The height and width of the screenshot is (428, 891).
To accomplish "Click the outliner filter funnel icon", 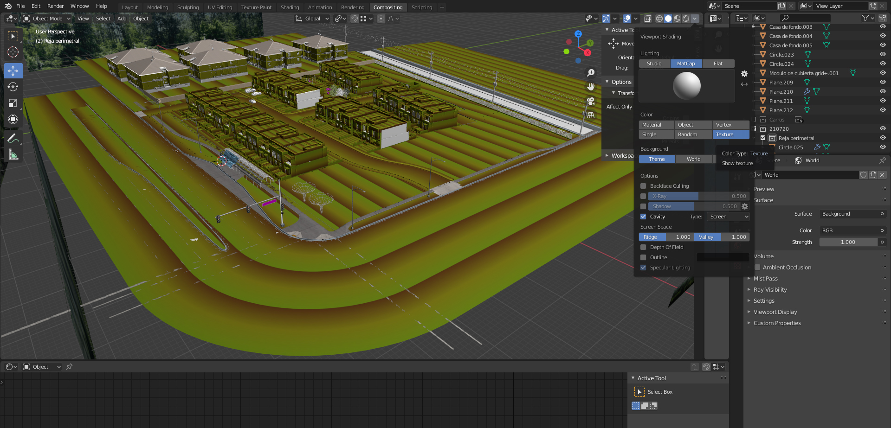I will (x=865, y=18).
